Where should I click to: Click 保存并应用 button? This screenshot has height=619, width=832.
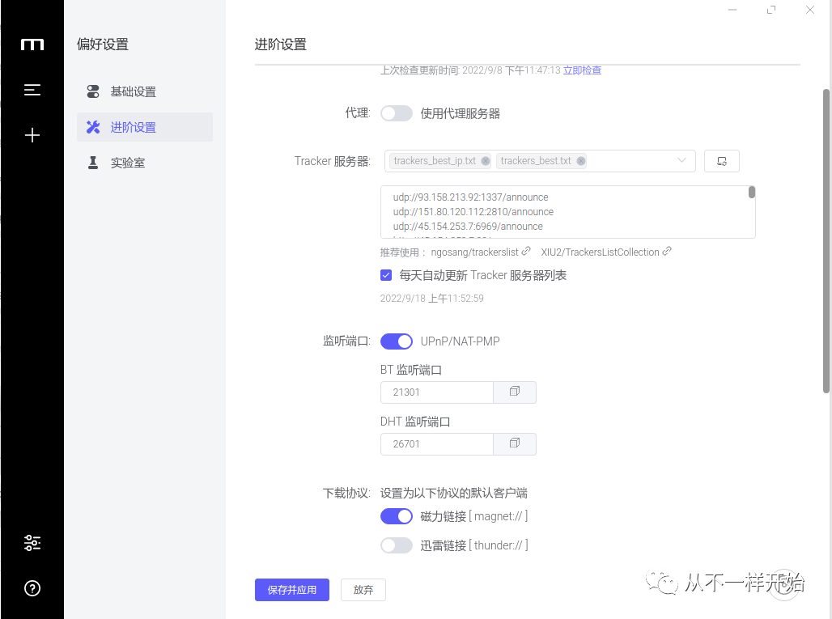tap(292, 590)
